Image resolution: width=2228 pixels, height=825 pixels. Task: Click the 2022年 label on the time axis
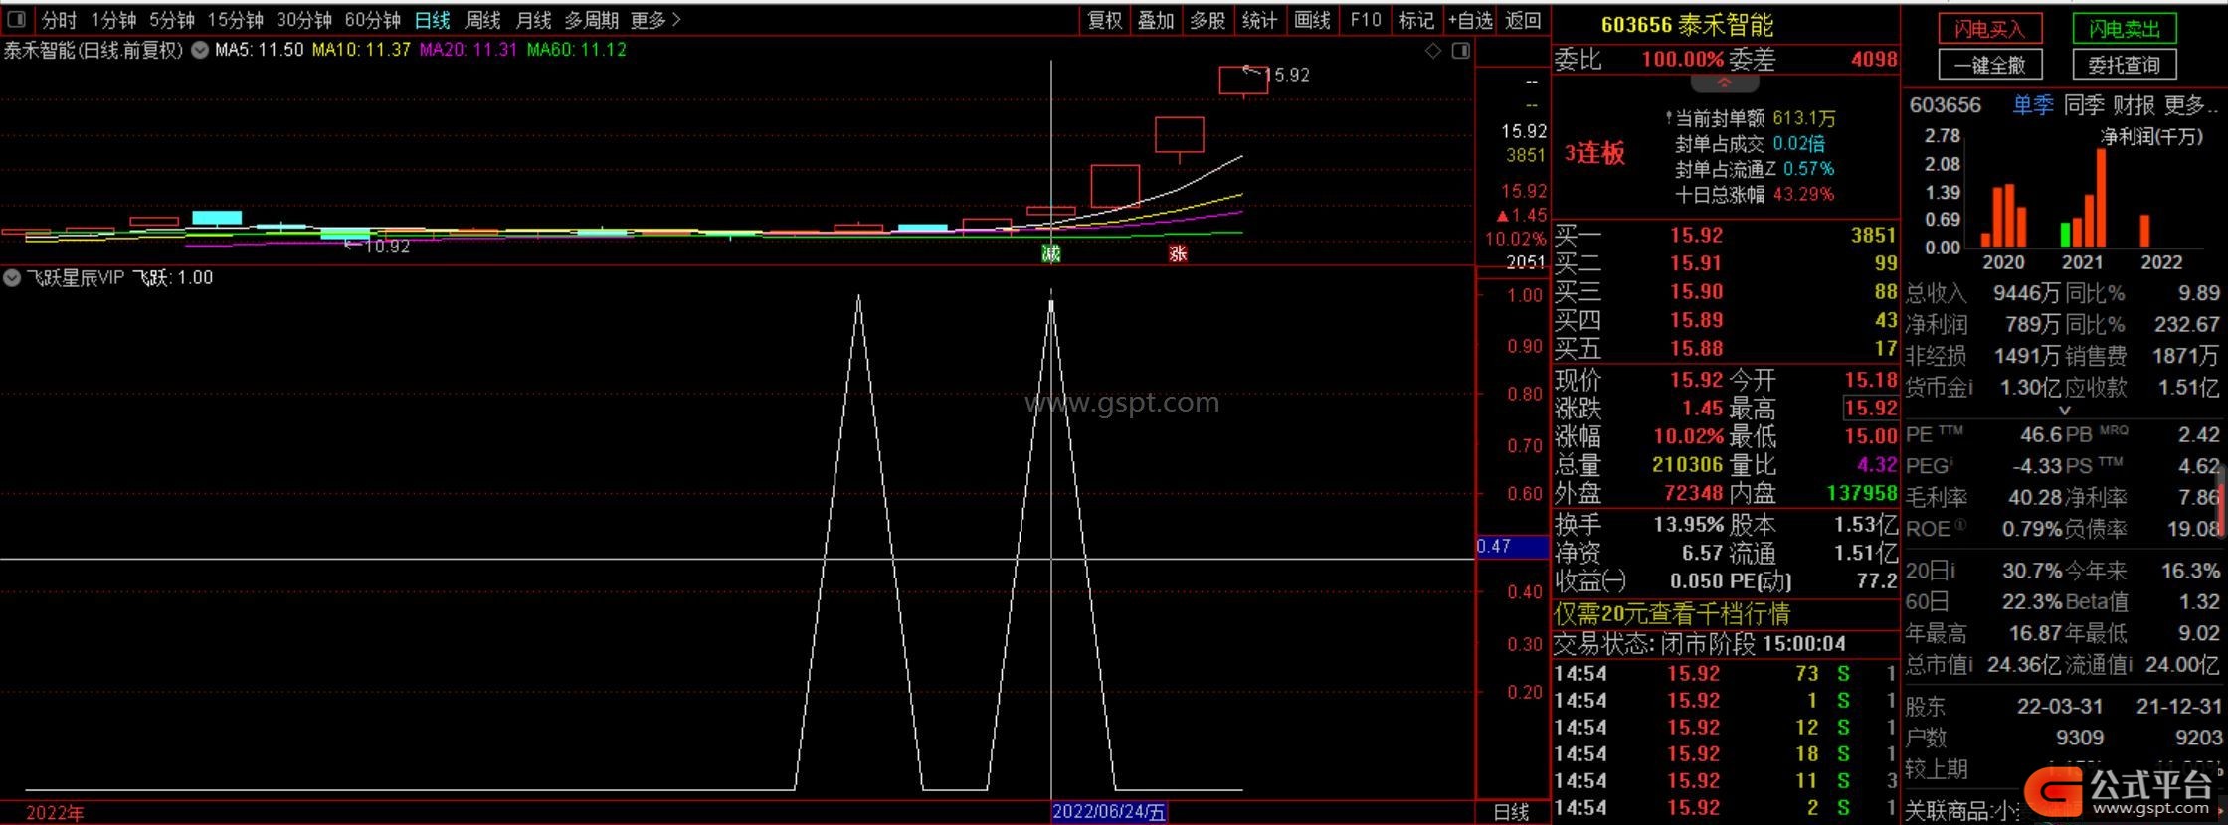(x=55, y=813)
